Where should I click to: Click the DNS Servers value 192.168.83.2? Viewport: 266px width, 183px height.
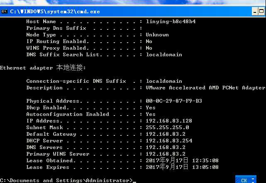pos(166,147)
